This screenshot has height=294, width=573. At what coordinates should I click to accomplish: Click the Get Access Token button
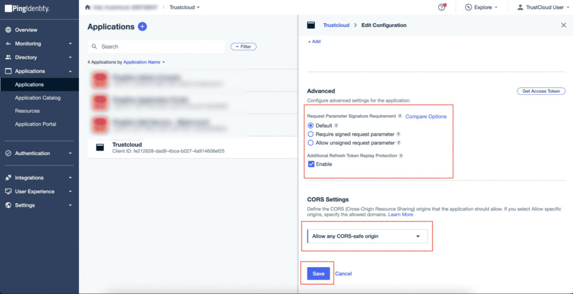tap(541, 91)
